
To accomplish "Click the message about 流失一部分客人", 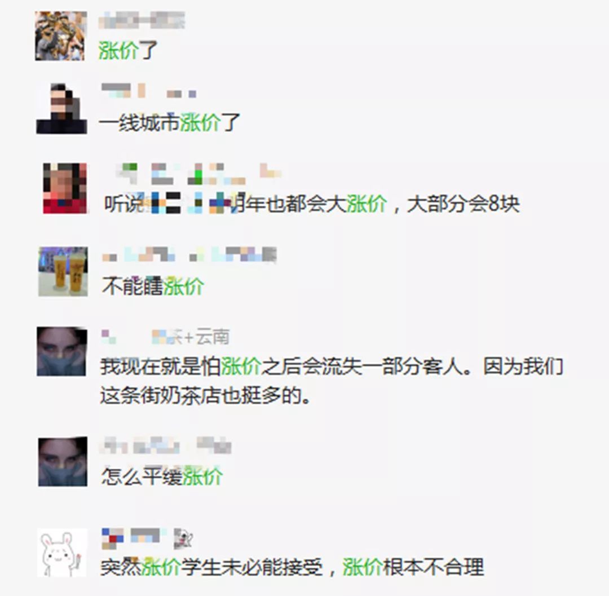I will click(332, 366).
